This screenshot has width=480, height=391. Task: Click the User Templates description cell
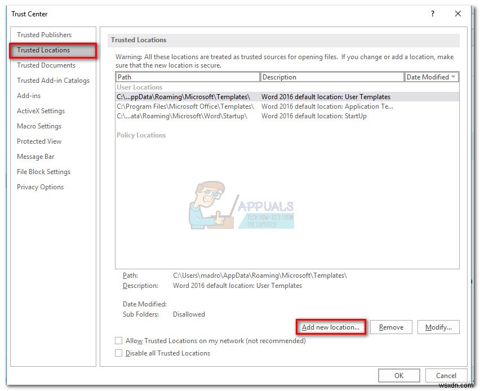(x=326, y=97)
